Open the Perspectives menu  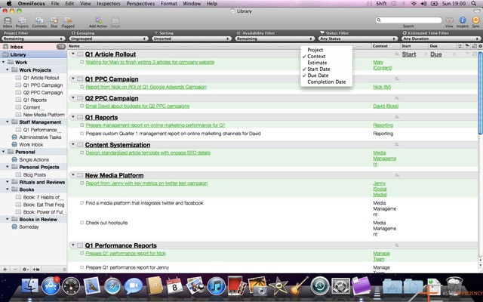[140, 3]
